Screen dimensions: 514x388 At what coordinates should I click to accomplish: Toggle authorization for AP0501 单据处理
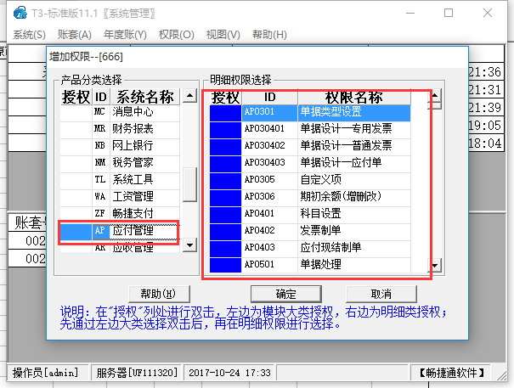[225, 266]
